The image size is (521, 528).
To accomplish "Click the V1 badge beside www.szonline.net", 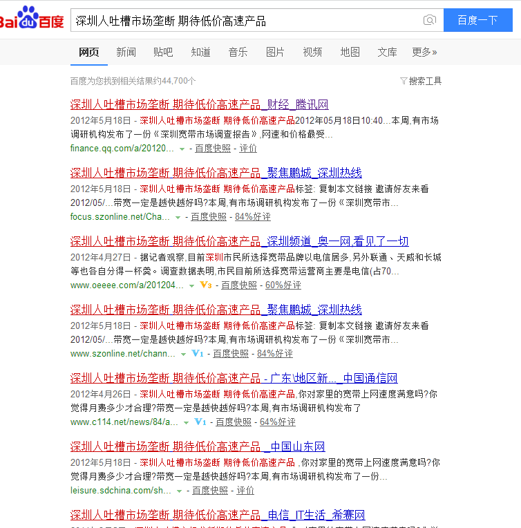I will (197, 353).
